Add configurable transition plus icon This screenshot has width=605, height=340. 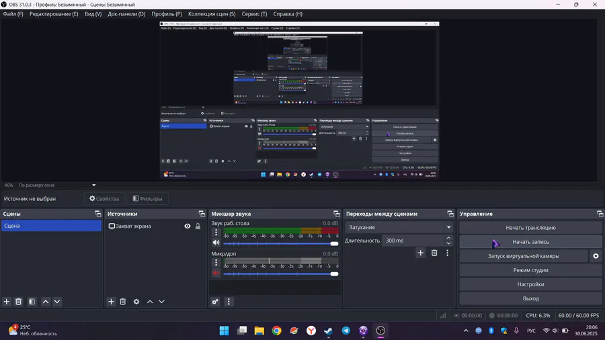coord(421,253)
